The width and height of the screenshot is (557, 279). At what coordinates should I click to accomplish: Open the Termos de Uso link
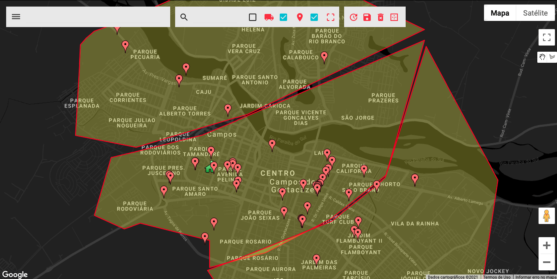(x=496, y=277)
